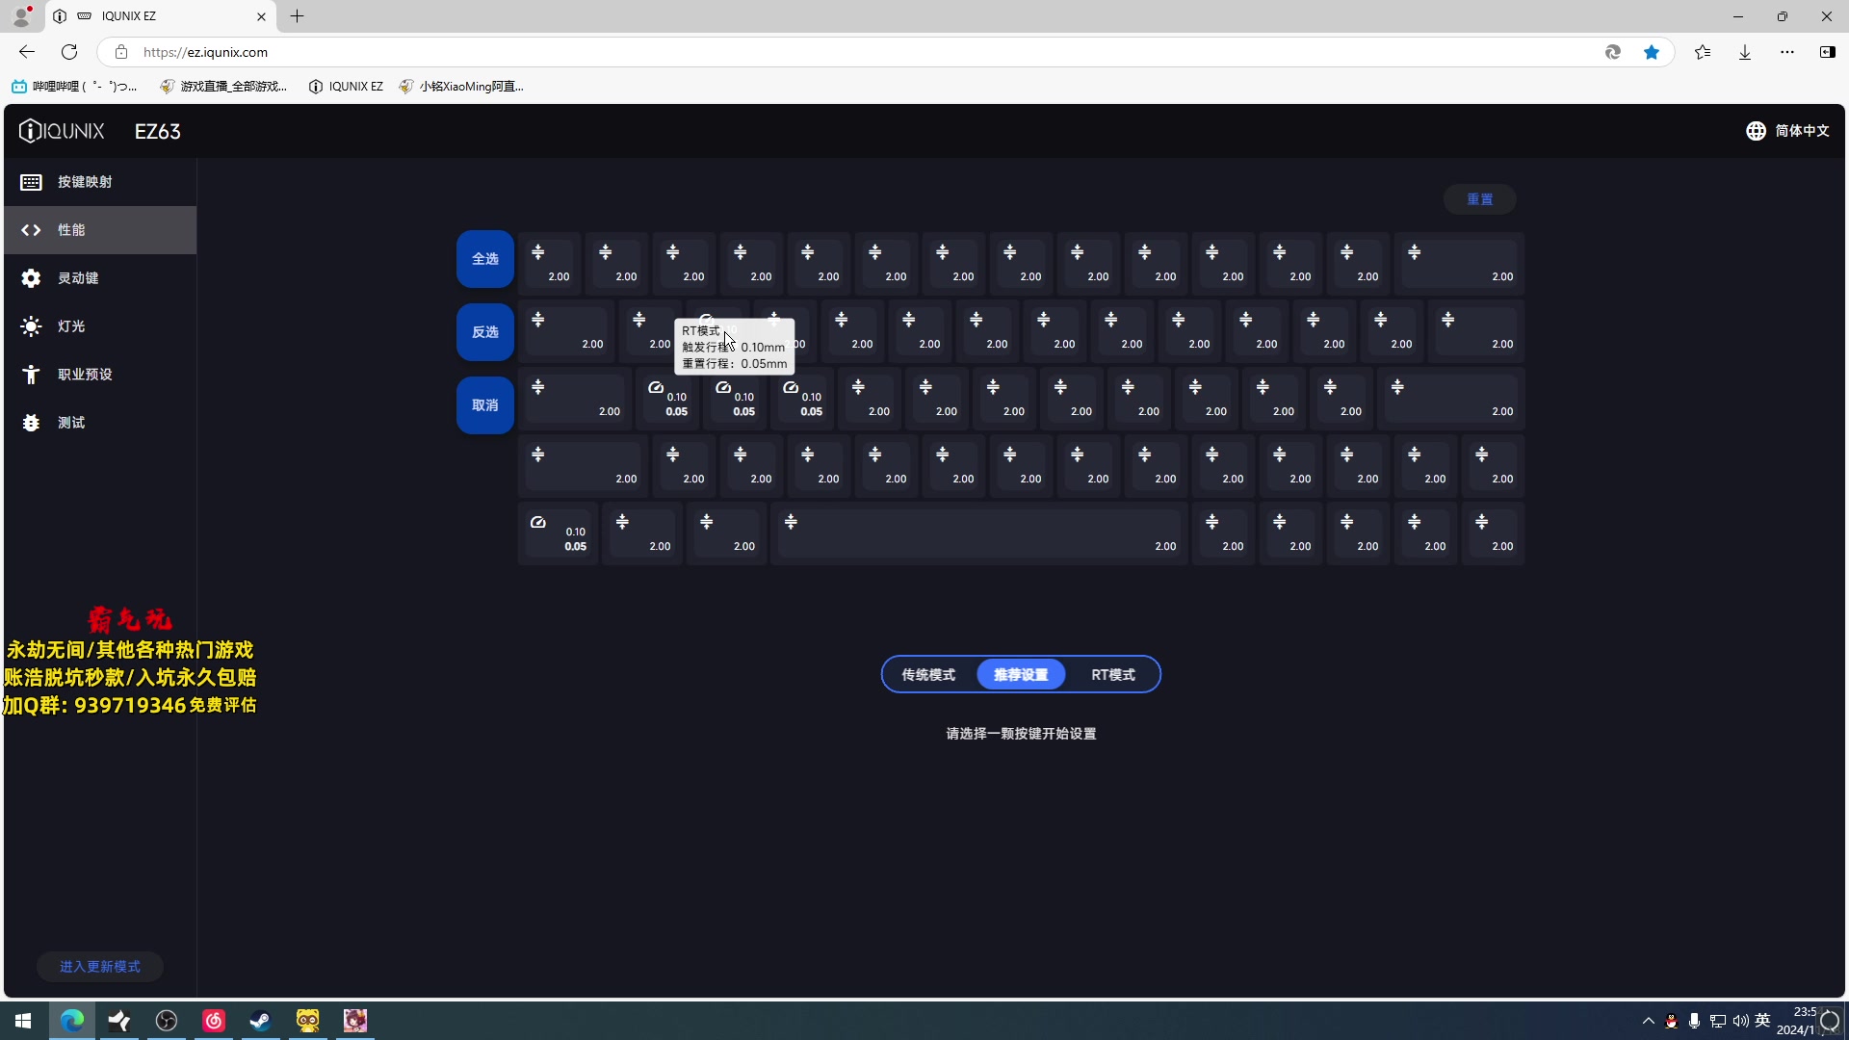Open the browser profile icon

click(x=21, y=16)
